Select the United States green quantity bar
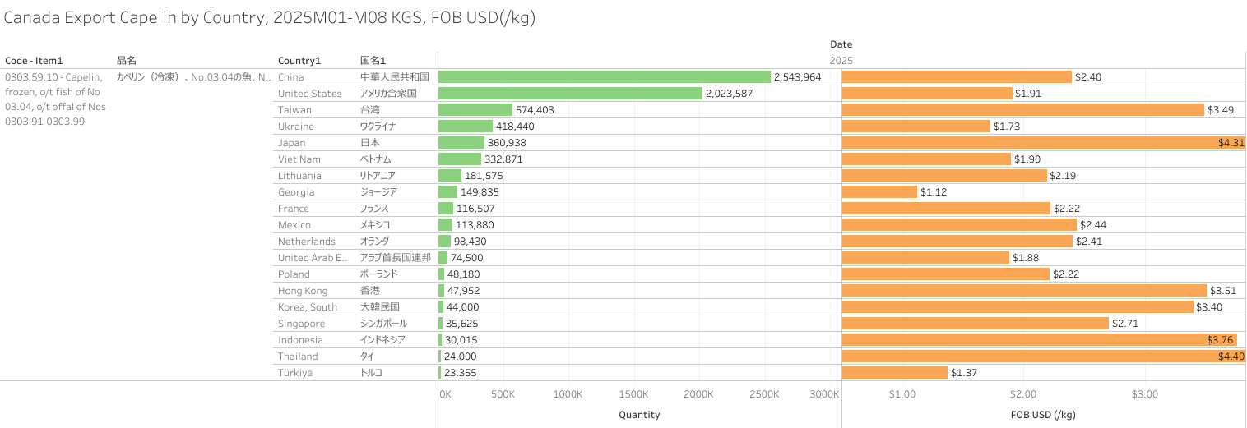 coord(570,93)
